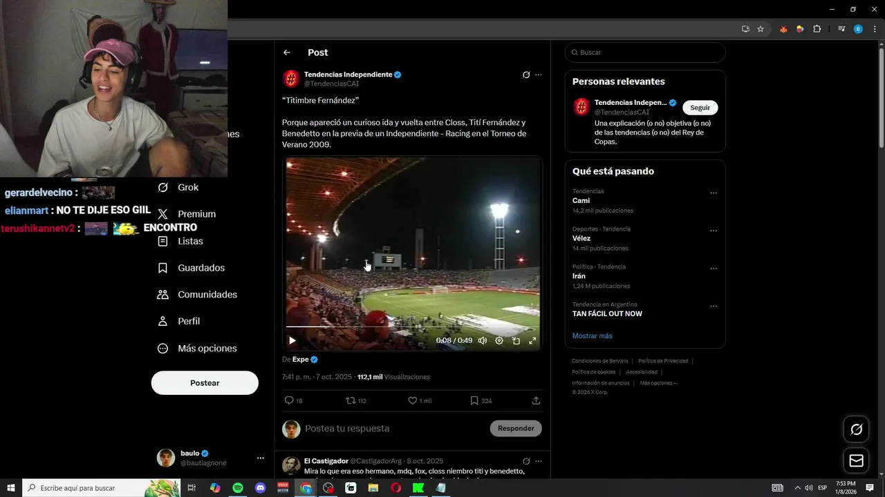Open more options for Irán trend
The height and width of the screenshot is (497, 885).
tap(714, 269)
